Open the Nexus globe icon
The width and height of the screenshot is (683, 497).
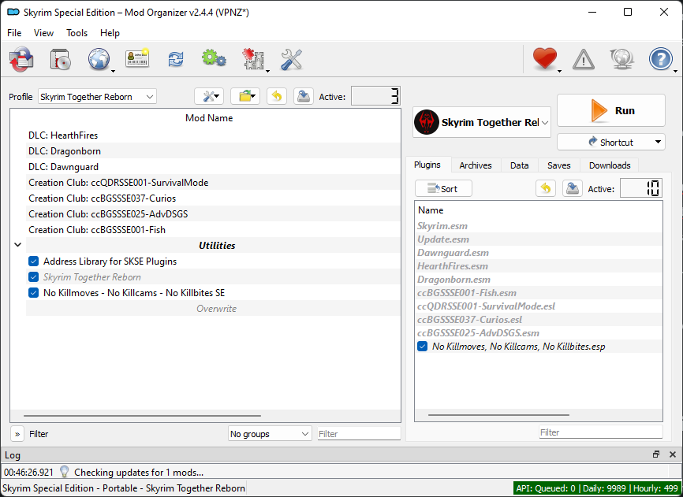[x=99, y=60]
